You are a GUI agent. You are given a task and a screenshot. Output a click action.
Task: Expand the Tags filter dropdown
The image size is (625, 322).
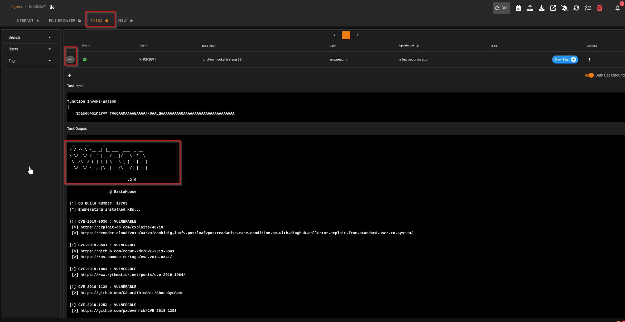tap(30, 61)
